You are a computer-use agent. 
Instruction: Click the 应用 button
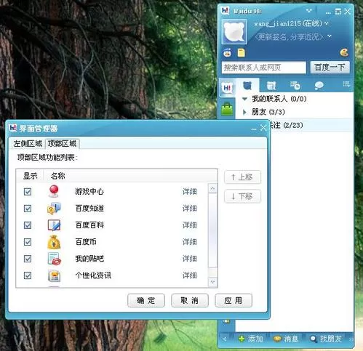click(x=234, y=301)
